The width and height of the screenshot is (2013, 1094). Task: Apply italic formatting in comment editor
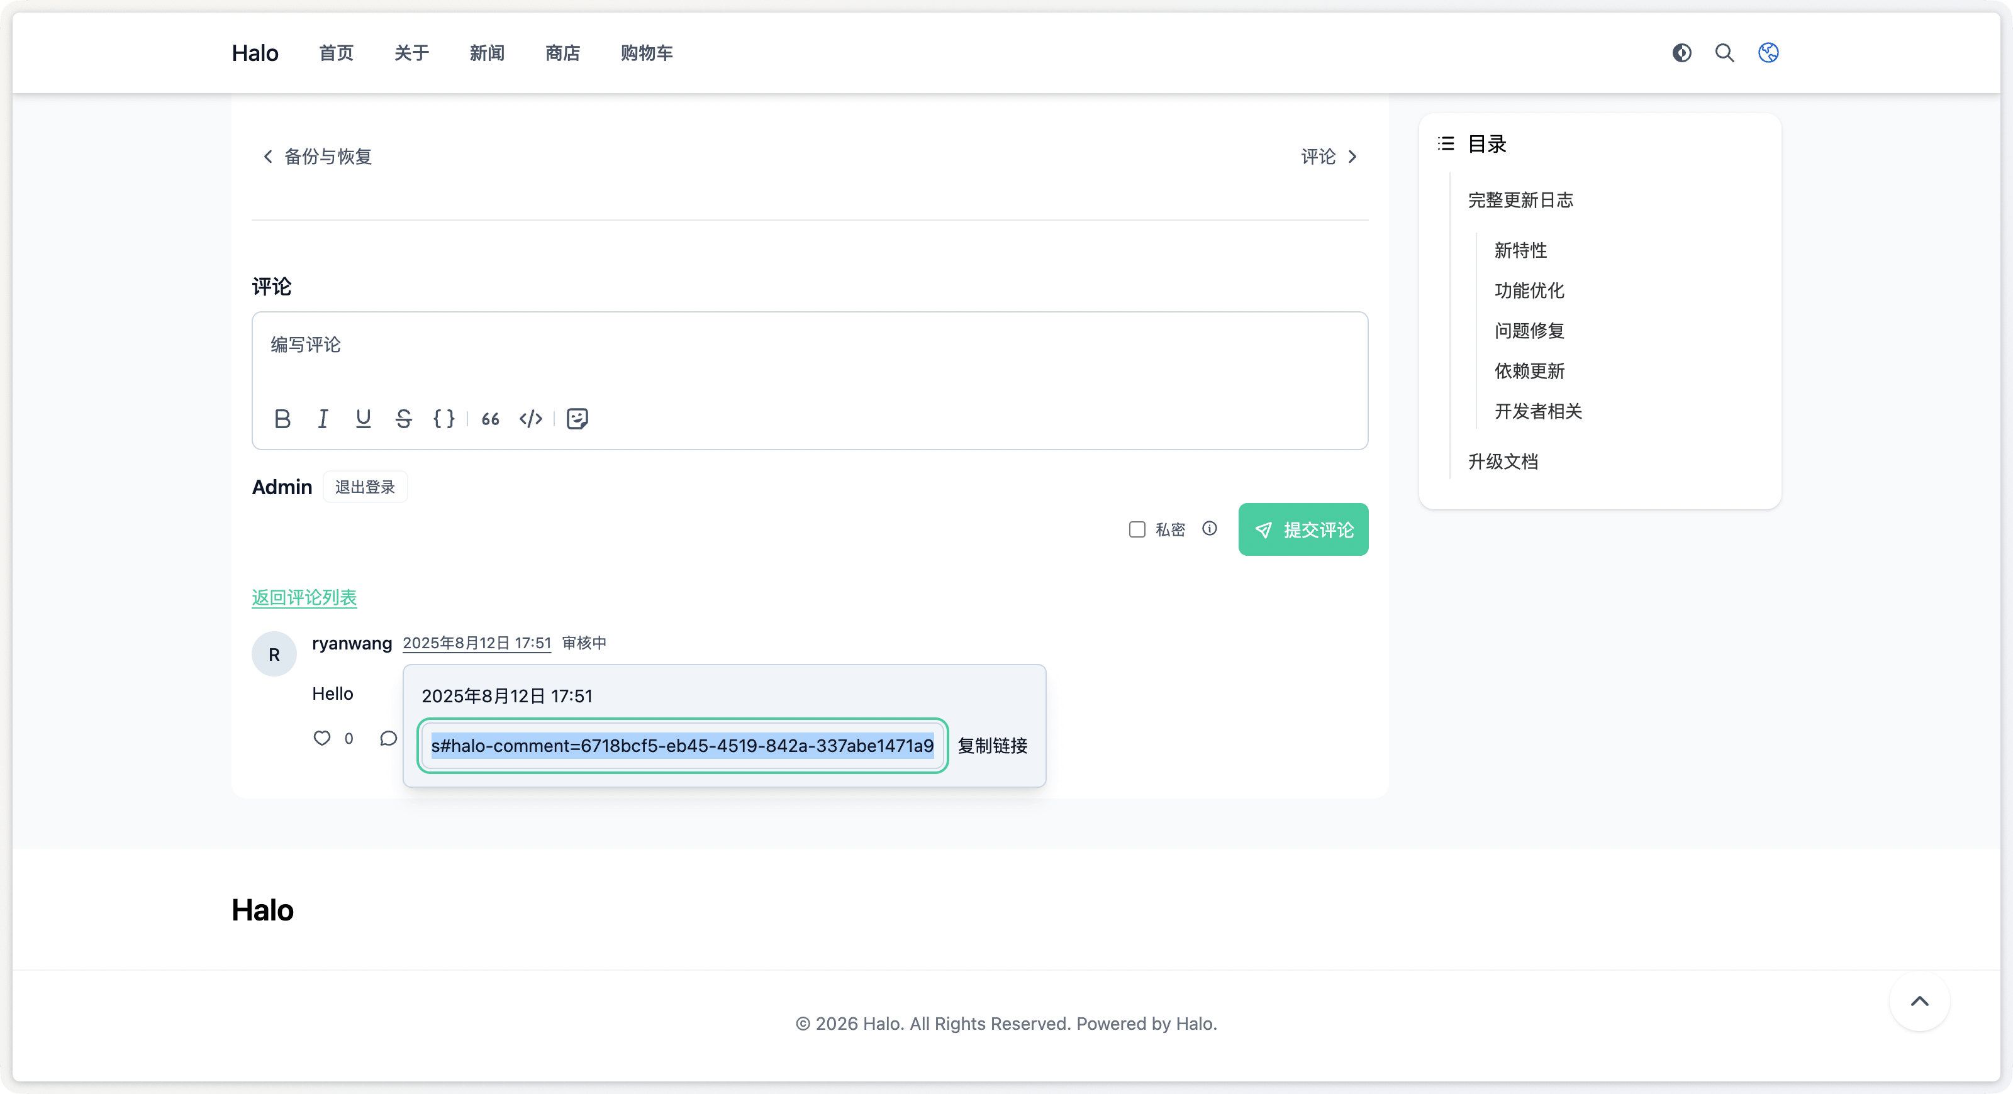click(323, 419)
